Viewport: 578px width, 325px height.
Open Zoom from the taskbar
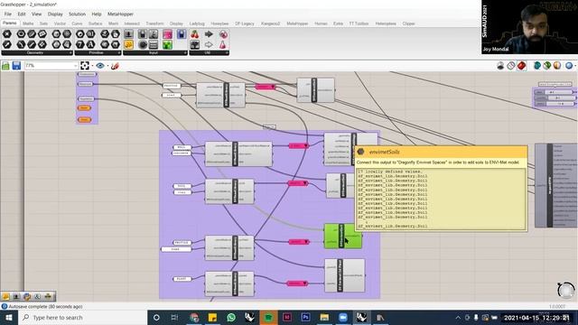pos(343,317)
